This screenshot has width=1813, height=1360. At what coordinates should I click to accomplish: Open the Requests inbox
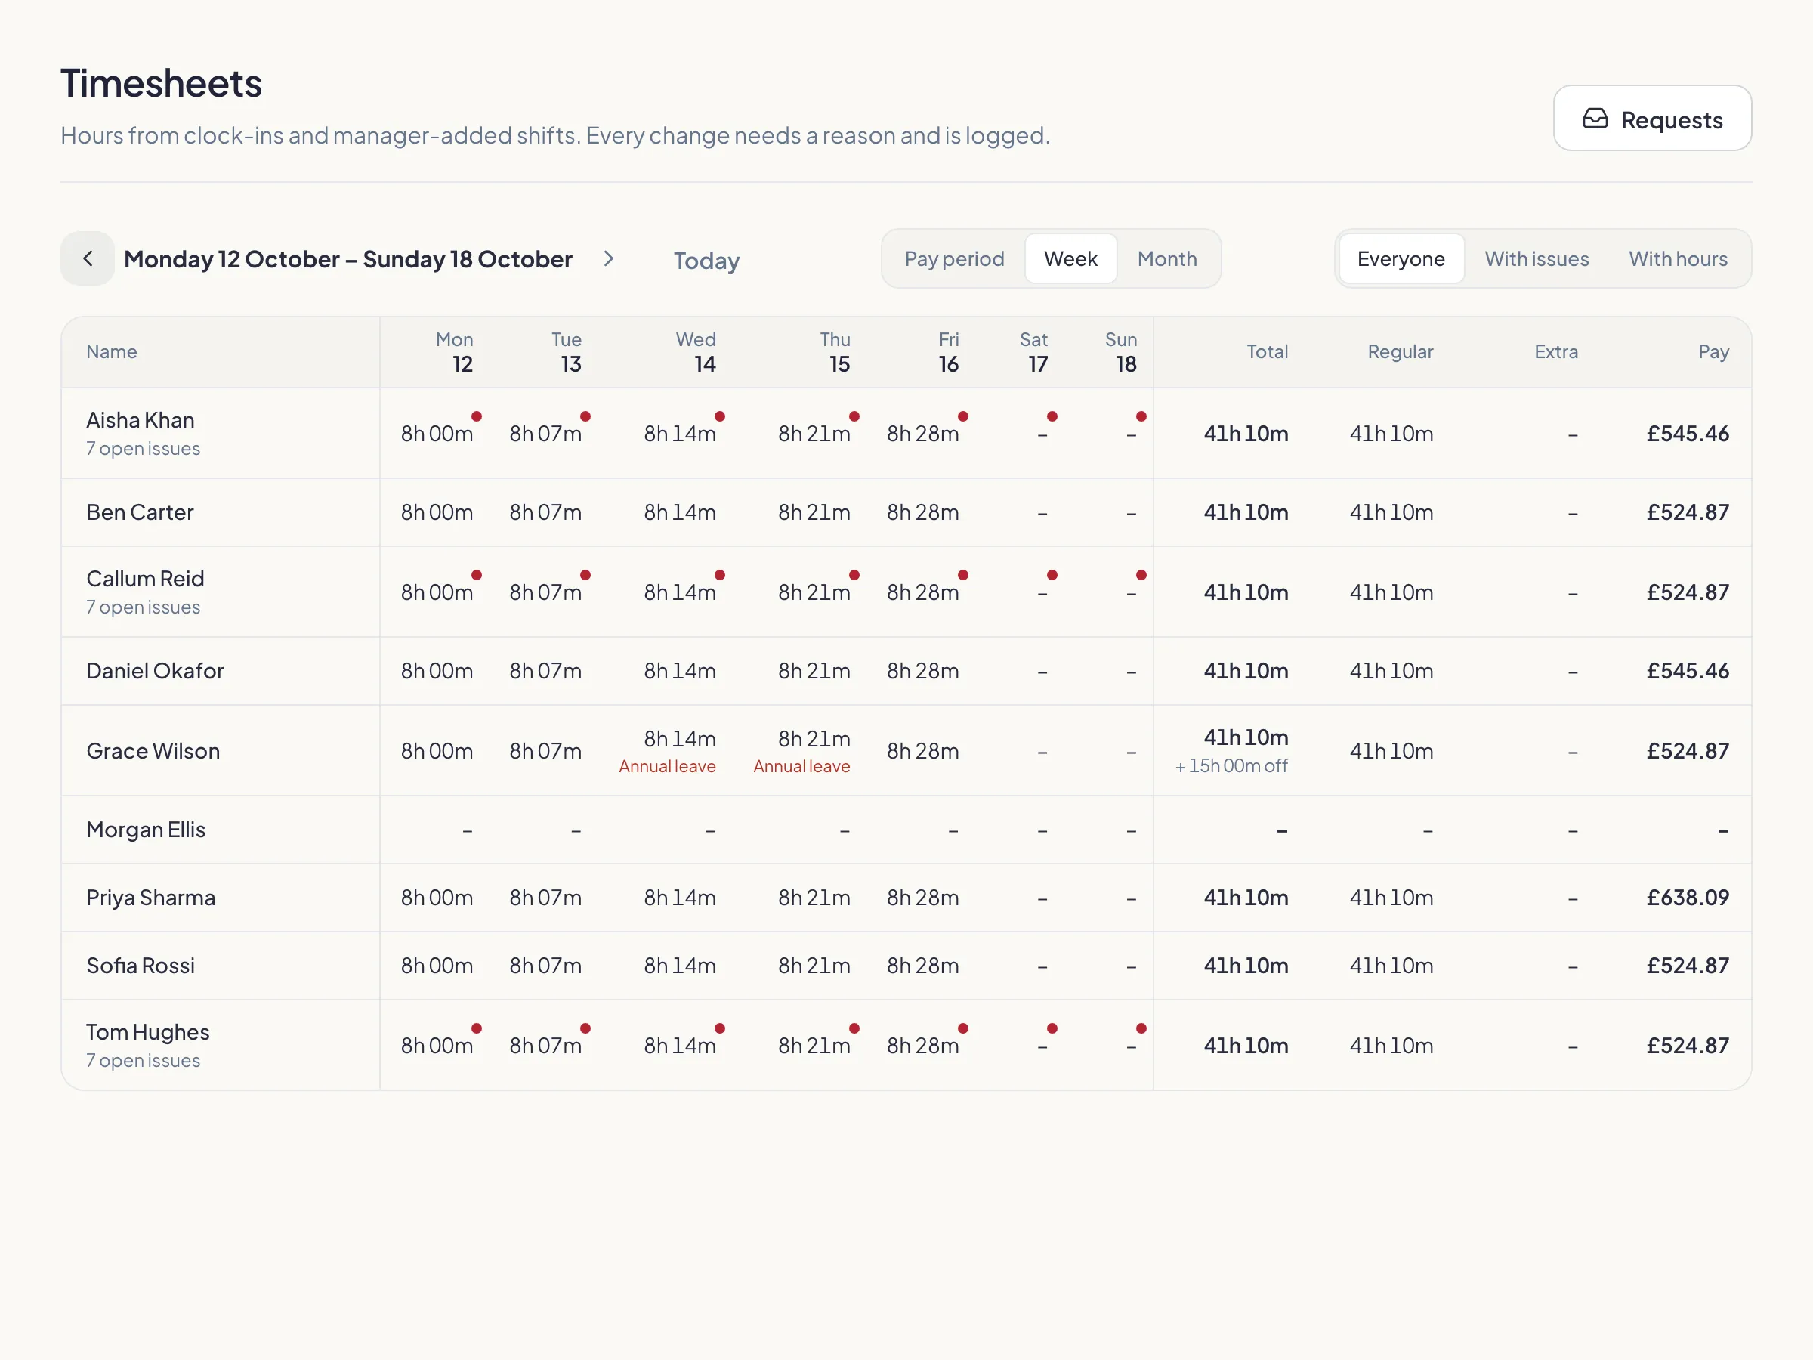pyautogui.click(x=1652, y=119)
